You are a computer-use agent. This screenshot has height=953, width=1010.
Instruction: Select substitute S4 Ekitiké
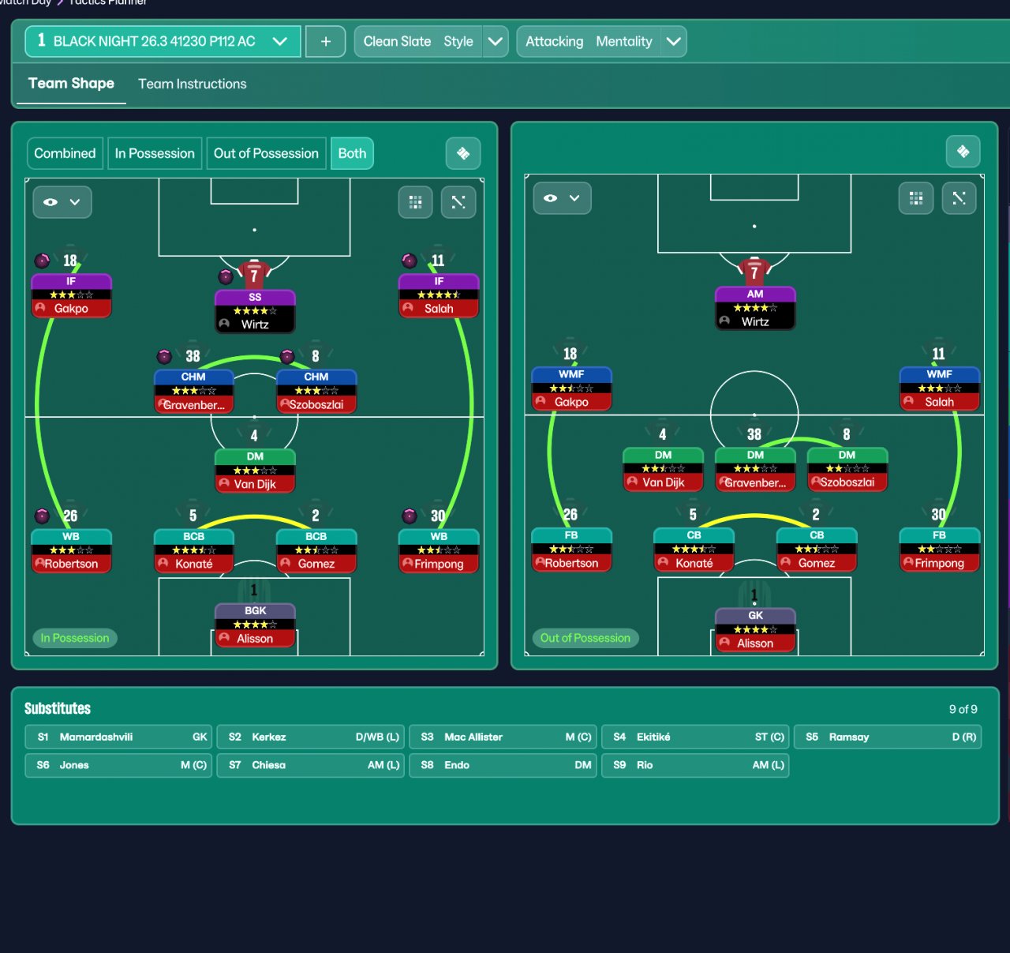point(695,737)
